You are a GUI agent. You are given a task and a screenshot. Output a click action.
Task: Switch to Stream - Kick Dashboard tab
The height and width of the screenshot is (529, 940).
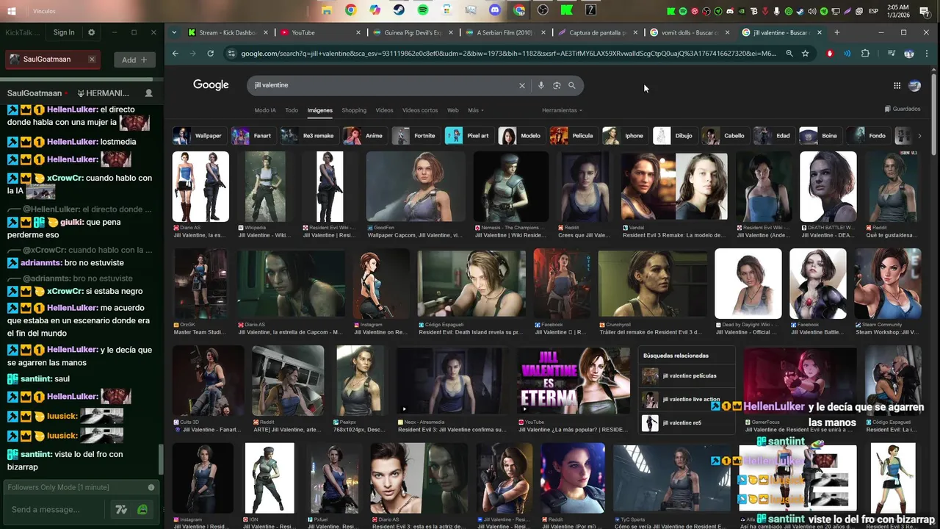coord(228,32)
